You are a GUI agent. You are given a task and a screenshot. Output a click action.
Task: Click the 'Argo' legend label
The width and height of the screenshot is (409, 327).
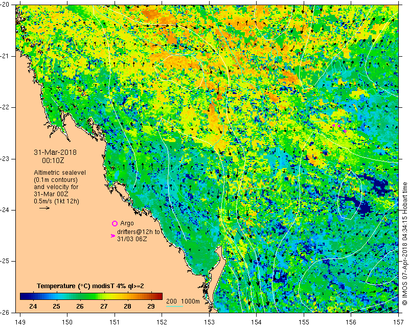click(x=127, y=223)
